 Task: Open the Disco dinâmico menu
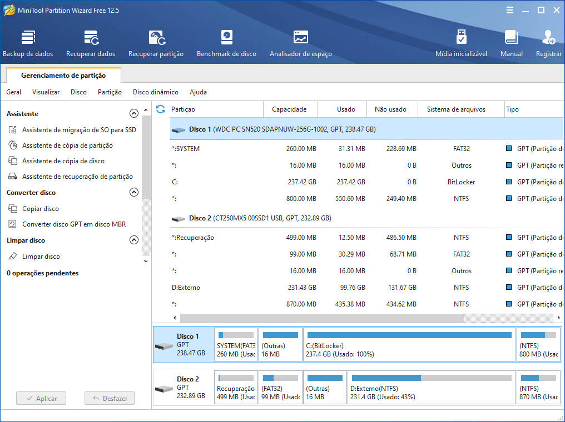coord(155,92)
